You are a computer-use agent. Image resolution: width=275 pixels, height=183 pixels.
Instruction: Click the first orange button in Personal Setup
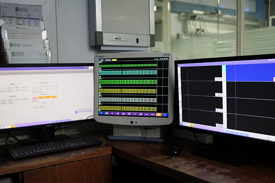coord(41,97)
